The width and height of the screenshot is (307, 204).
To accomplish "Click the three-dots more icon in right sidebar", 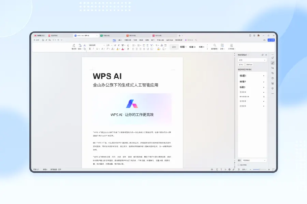I will tap(273, 94).
